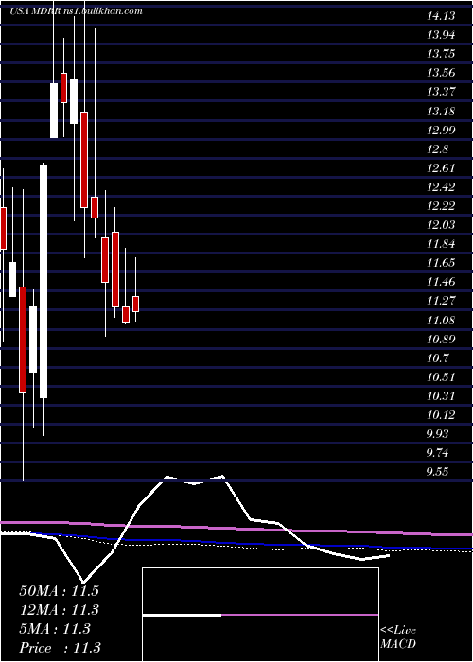Click the Price : 11.3 readout
Image resolution: width=473 pixels, height=662 pixels.
tap(60, 648)
